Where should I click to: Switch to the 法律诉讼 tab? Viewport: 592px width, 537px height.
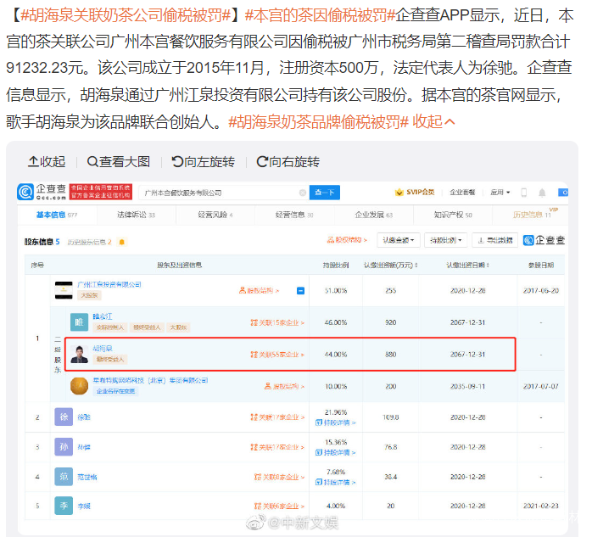click(x=136, y=215)
